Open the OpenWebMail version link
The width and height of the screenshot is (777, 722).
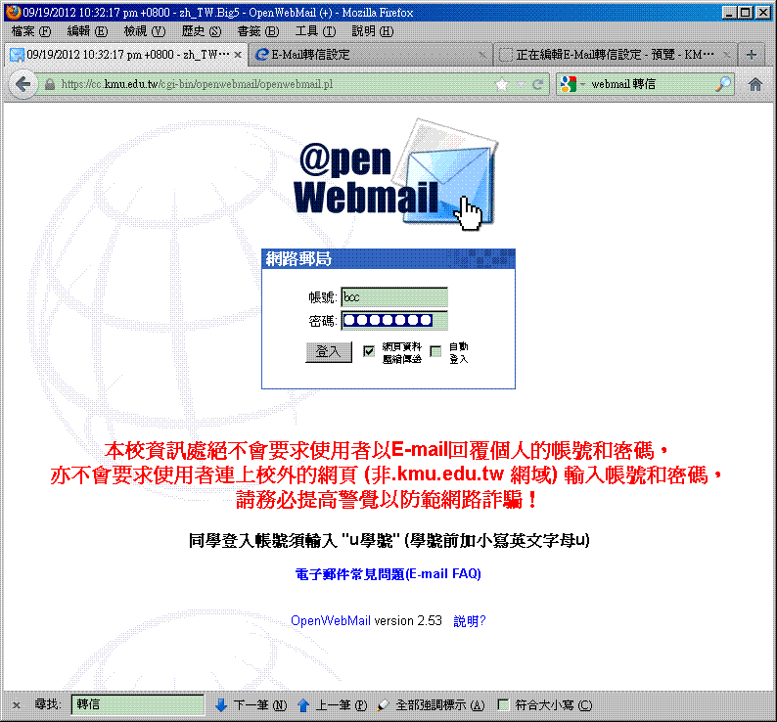click(331, 620)
